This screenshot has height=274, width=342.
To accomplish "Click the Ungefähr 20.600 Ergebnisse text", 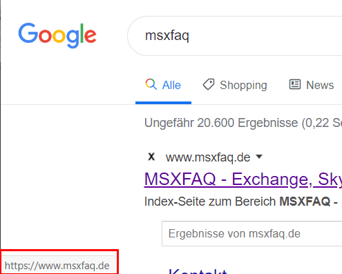I will (221, 123).
